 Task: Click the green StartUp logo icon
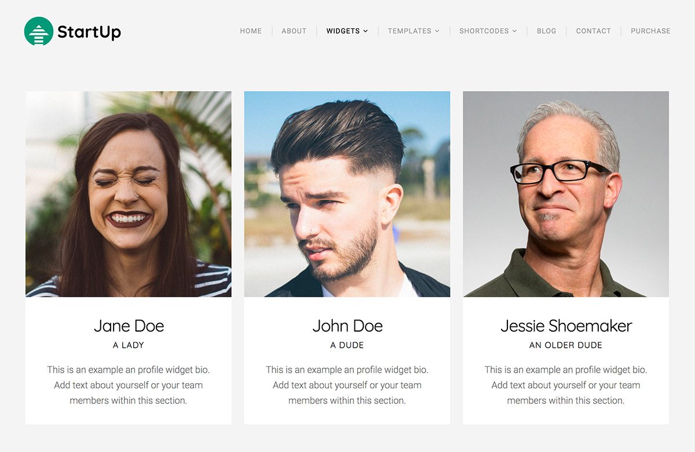click(x=39, y=31)
